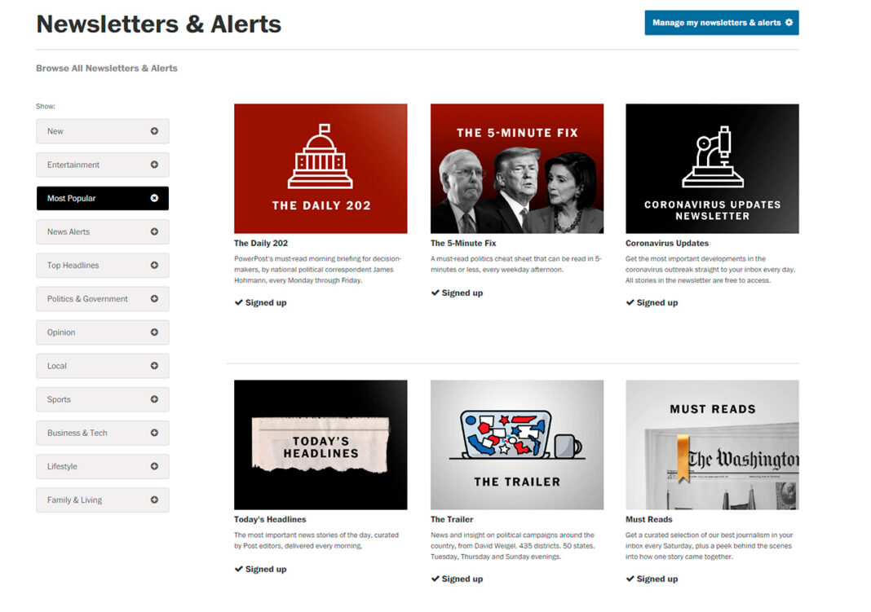Image resolution: width=871 pixels, height=612 pixels.
Task: Click the plus icon beside Top Headlines
Action: 154,265
